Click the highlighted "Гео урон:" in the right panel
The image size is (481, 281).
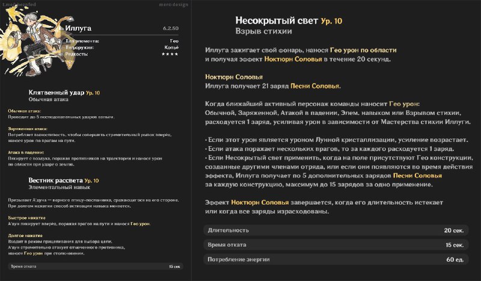(404, 104)
